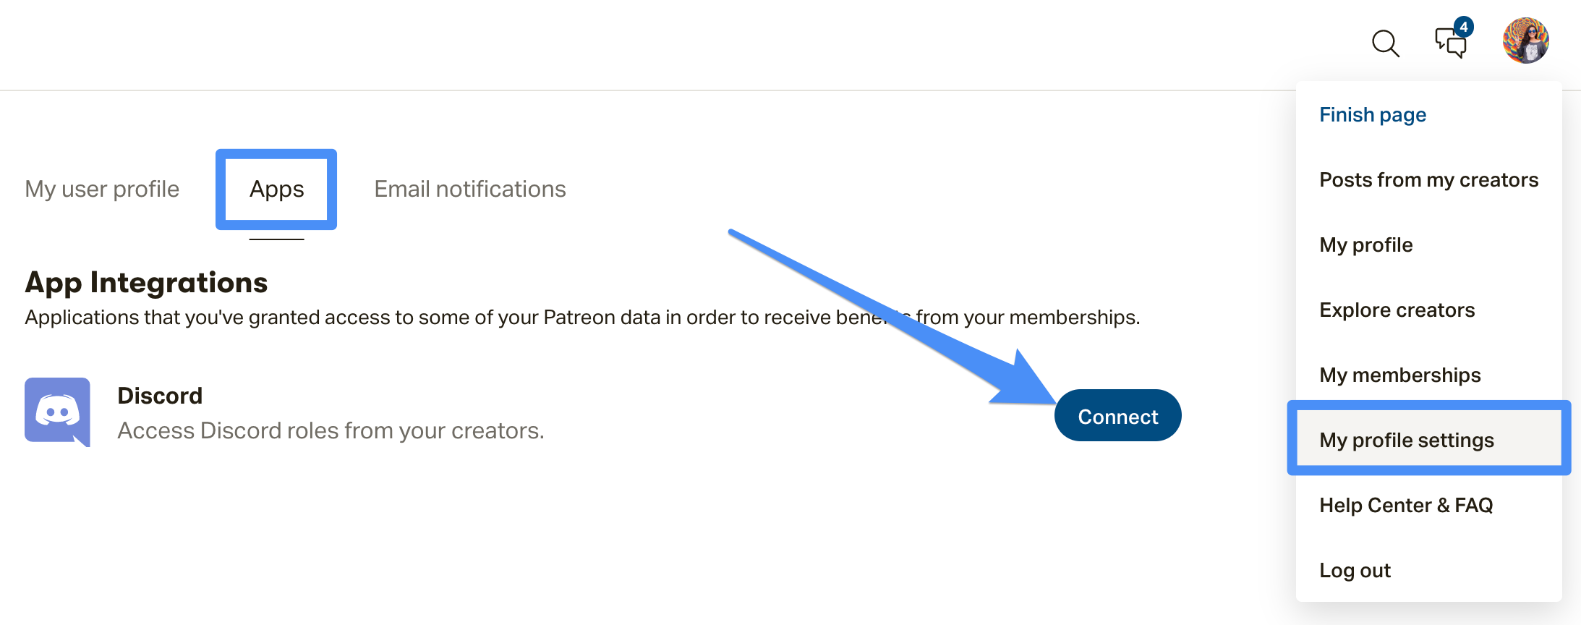Viewport: 1581px width, 625px height.
Task: Click the Discord app name label
Action: point(160,396)
